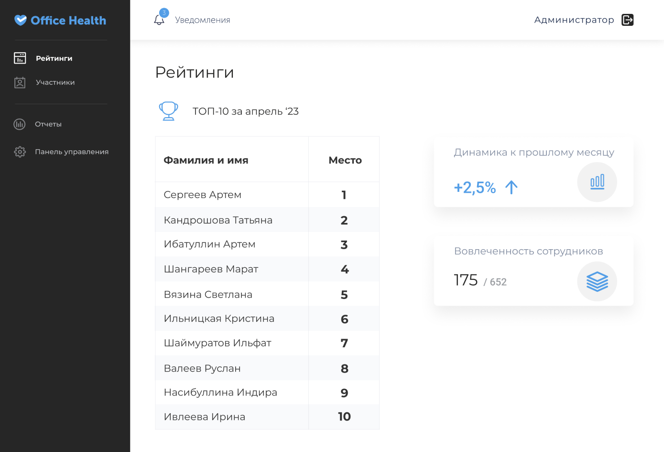Click the upward arrow next to +2,5%

(x=512, y=187)
